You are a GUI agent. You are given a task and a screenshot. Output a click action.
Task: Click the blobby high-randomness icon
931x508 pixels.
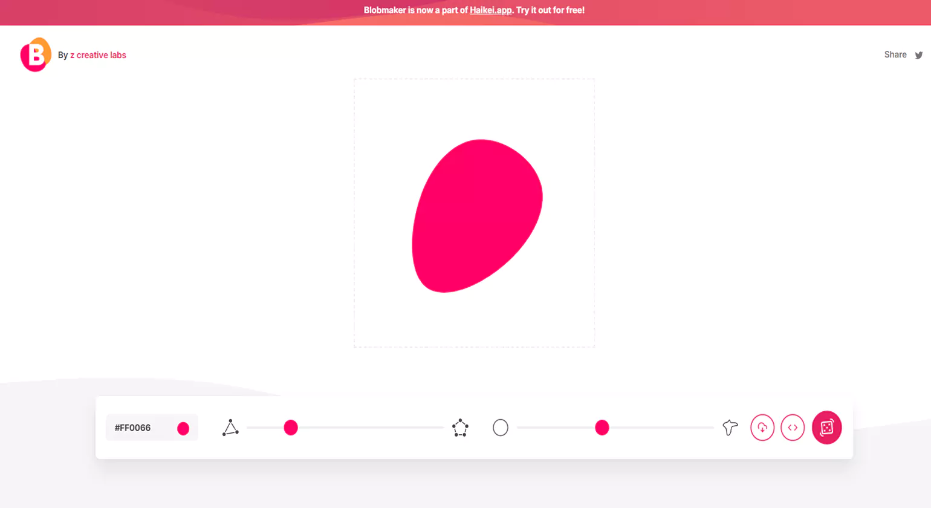click(730, 428)
